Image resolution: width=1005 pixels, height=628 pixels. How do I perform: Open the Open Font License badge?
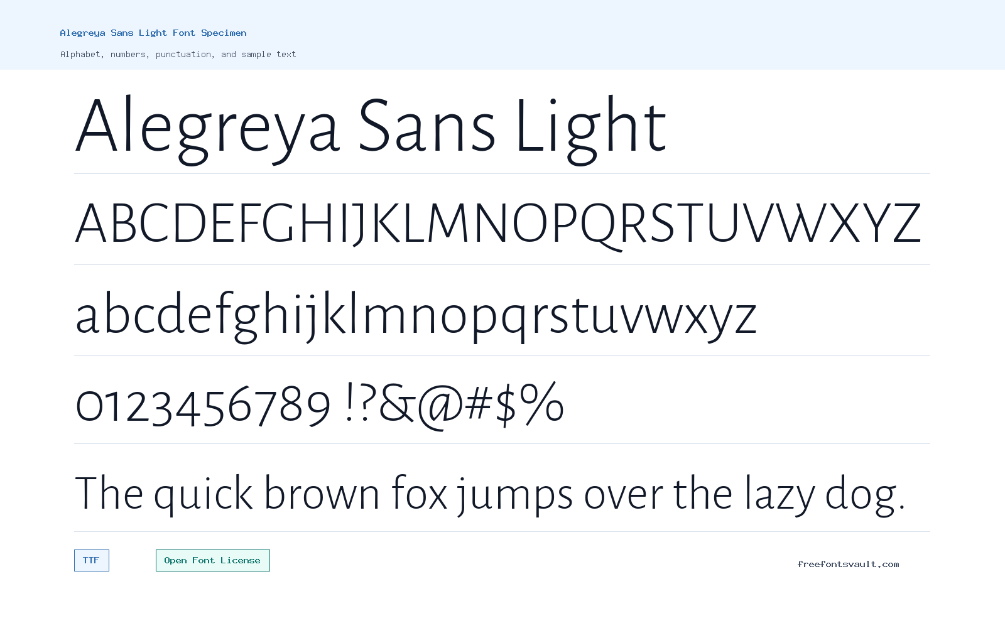click(212, 560)
